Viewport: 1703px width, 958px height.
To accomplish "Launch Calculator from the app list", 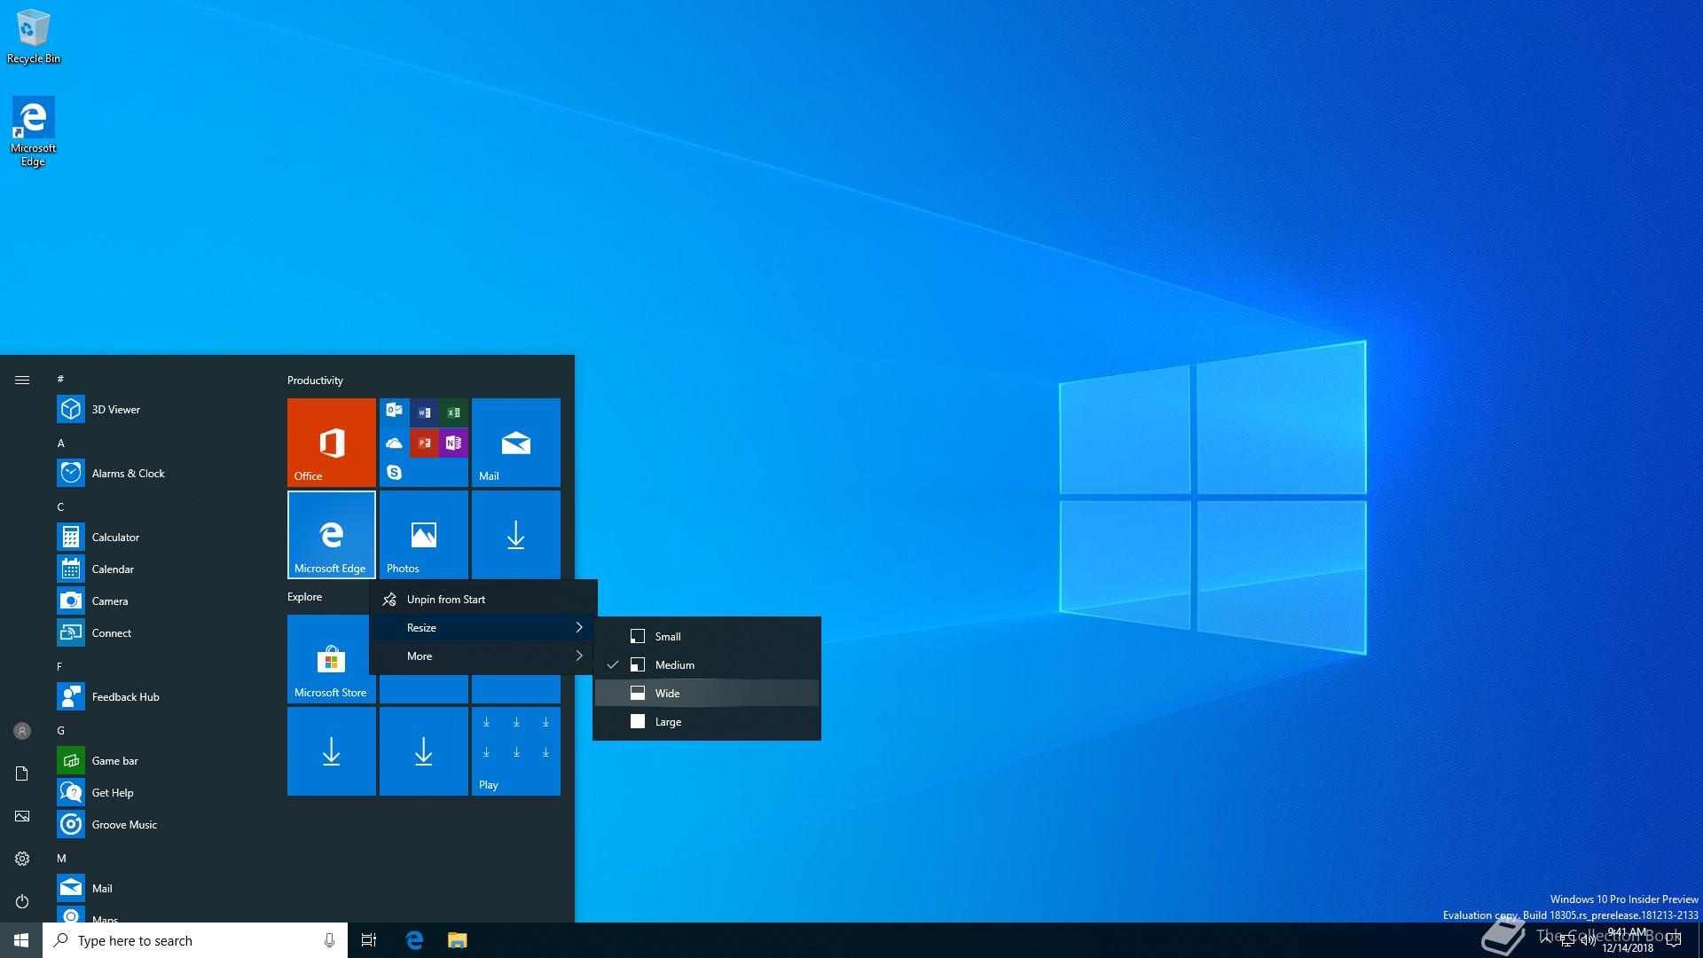I will (115, 537).
